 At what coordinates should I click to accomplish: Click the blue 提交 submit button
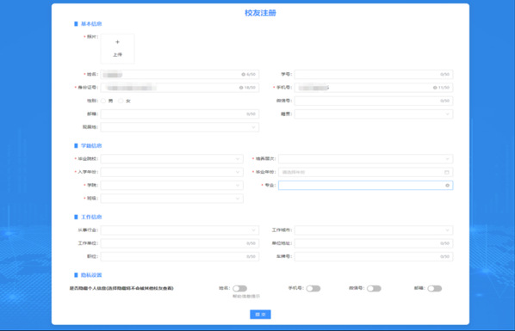(260, 315)
